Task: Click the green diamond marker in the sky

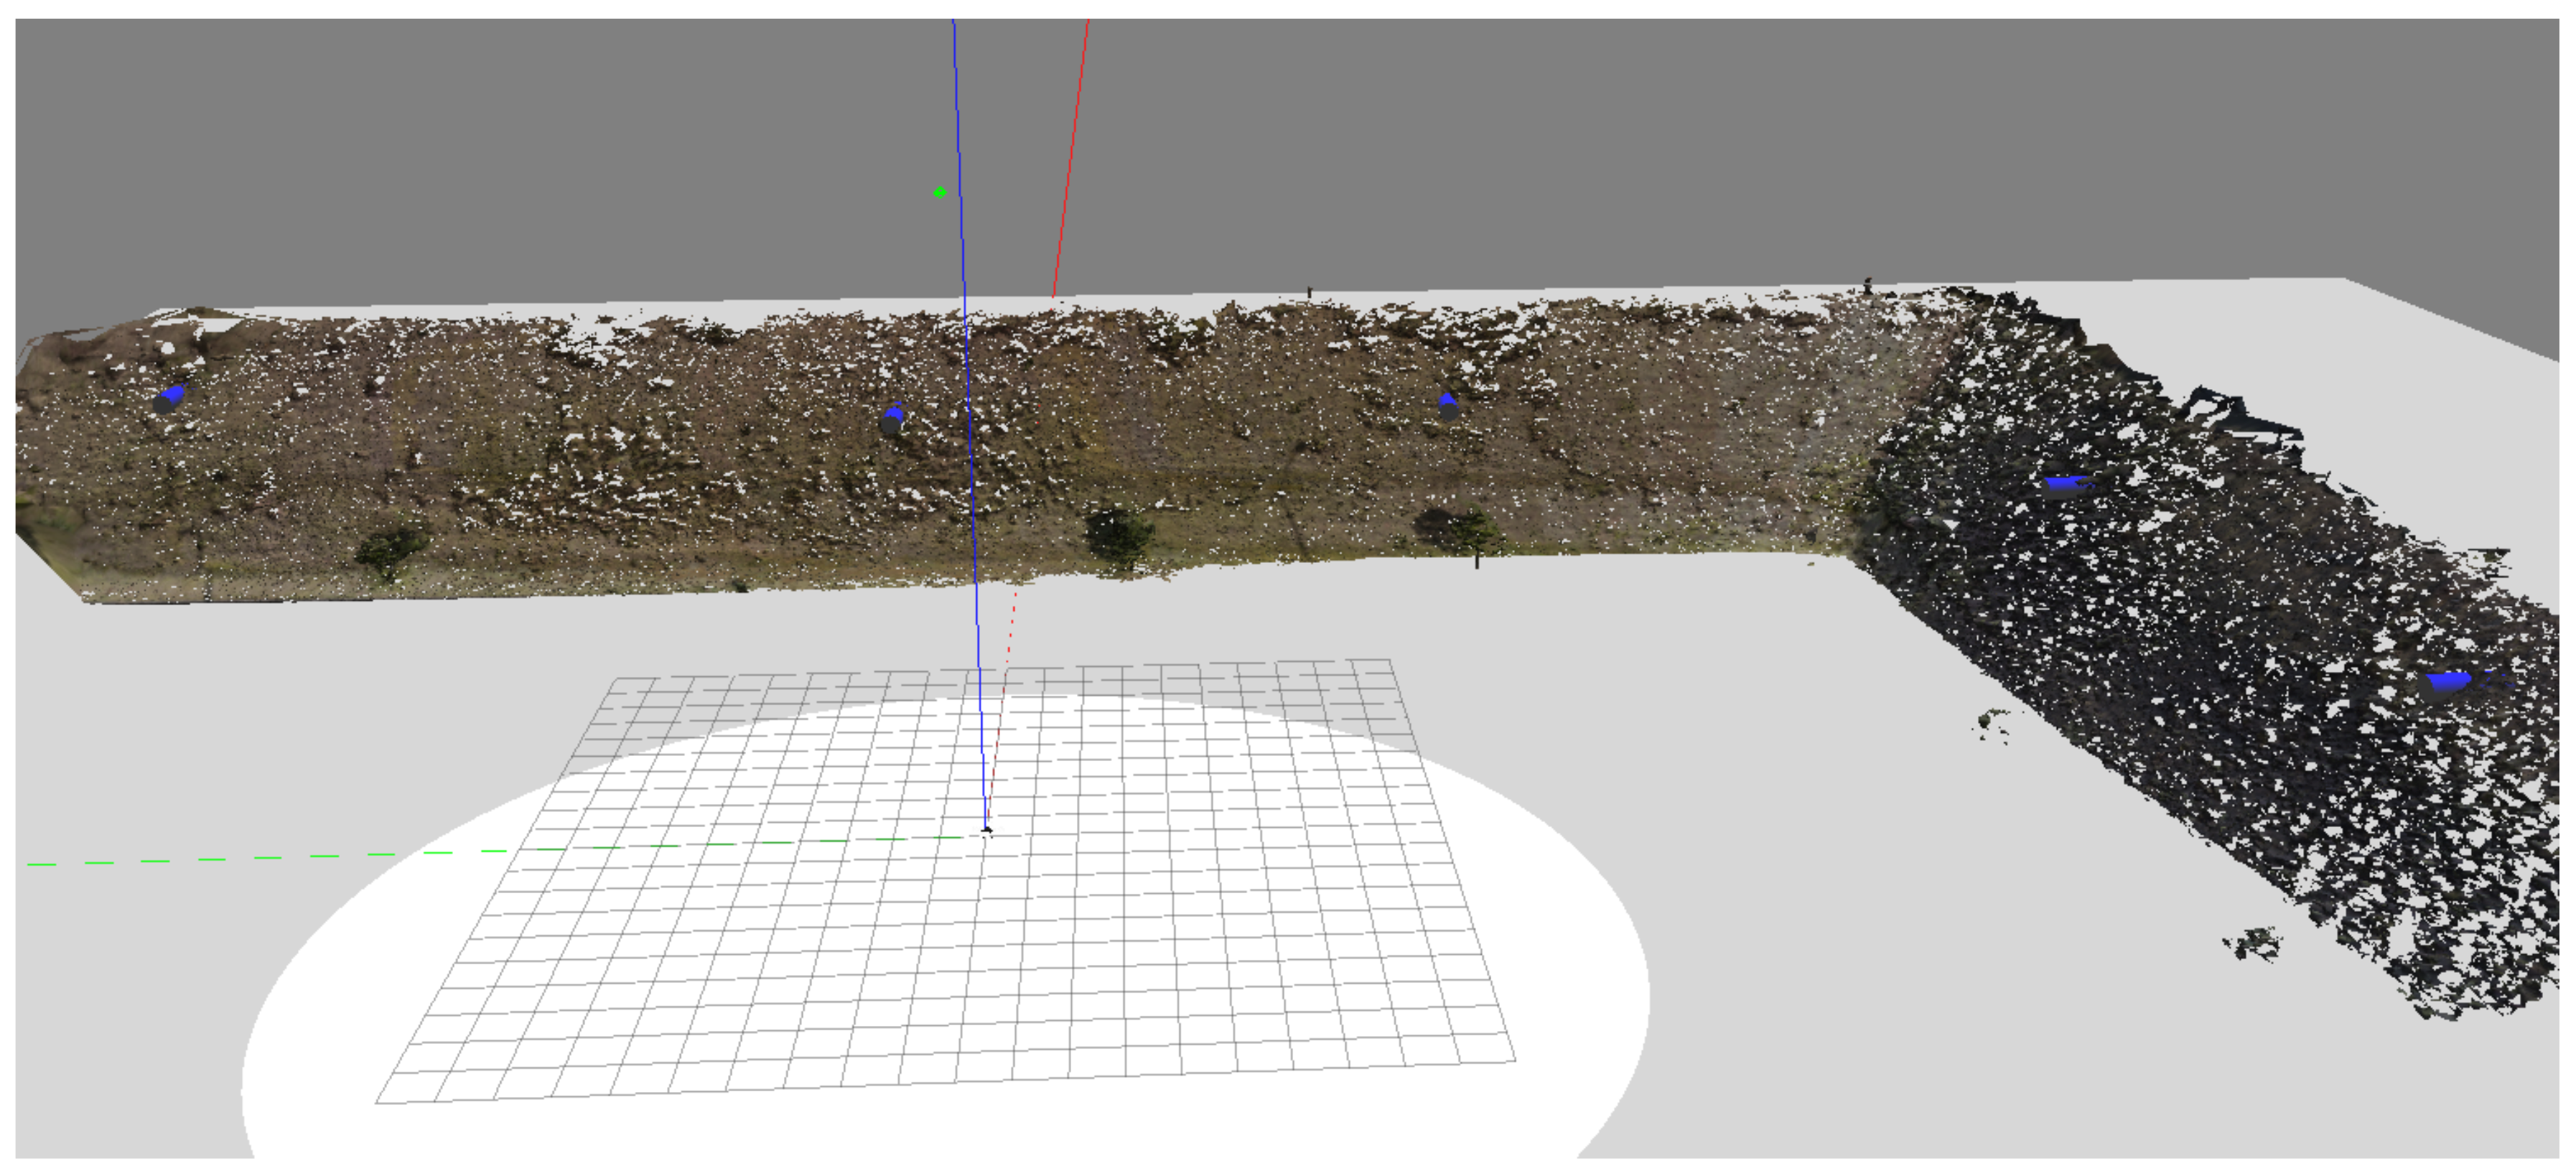Action: tap(939, 192)
